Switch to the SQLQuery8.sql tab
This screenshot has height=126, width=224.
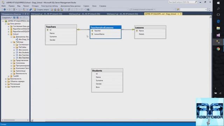click(x=84, y=14)
